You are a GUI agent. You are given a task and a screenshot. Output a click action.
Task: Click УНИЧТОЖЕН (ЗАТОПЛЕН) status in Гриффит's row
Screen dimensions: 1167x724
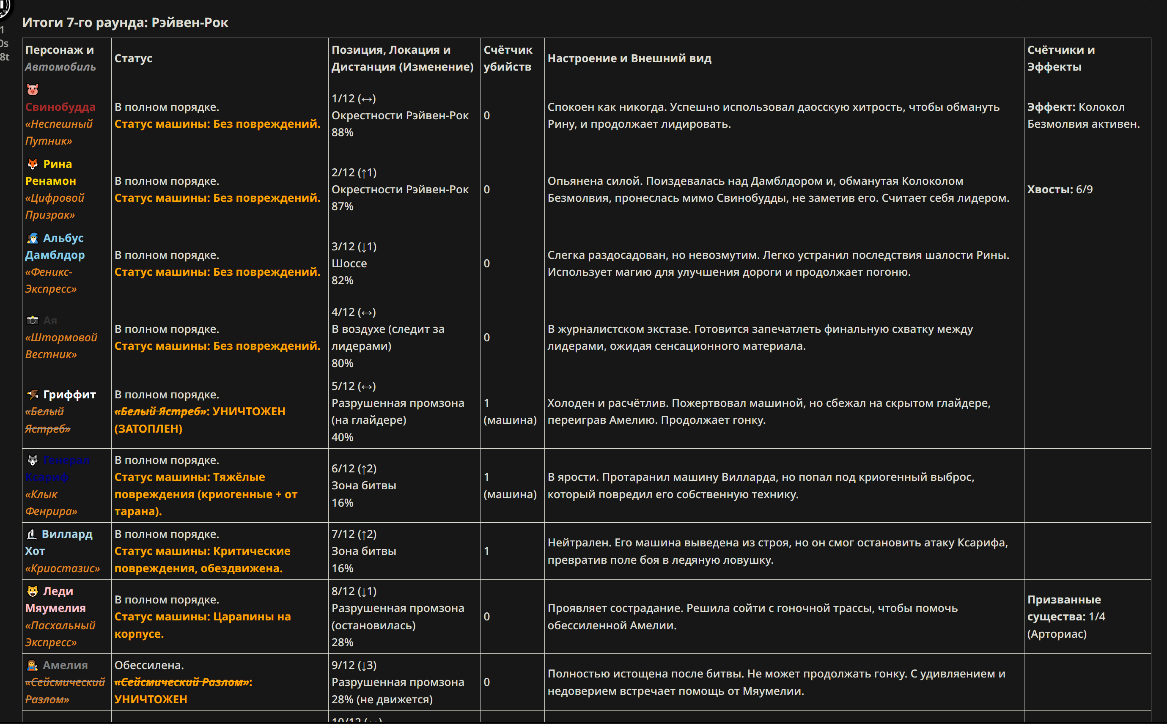coord(200,420)
